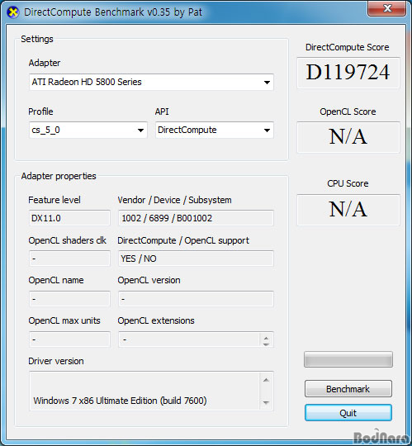
Task: Click the OpenCL max units field
Action: point(69,339)
